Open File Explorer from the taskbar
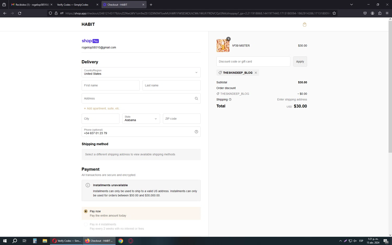 [x=45, y=241]
